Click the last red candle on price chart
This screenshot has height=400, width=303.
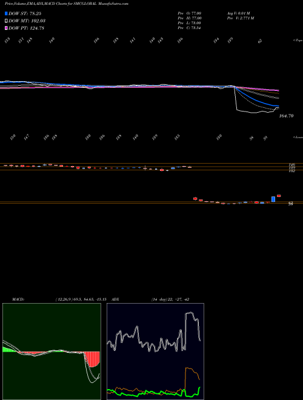279,196
